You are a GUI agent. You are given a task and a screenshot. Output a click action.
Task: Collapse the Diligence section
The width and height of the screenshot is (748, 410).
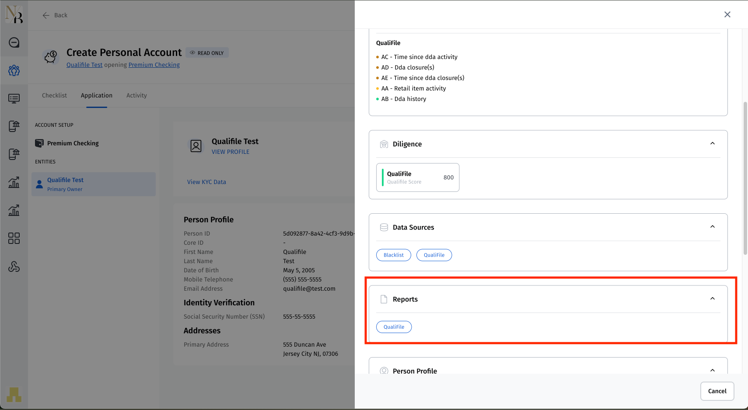point(712,143)
